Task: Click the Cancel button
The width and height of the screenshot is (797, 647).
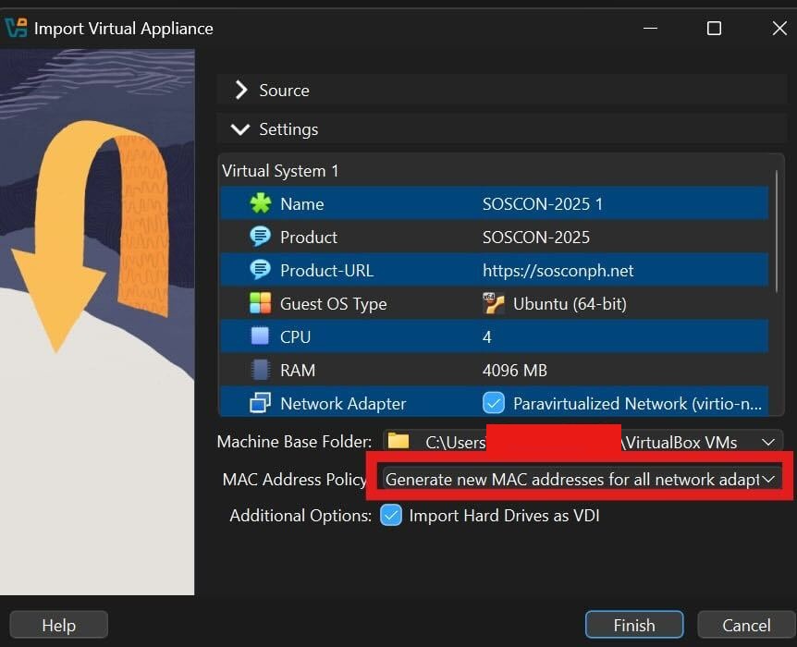Action: click(x=746, y=626)
